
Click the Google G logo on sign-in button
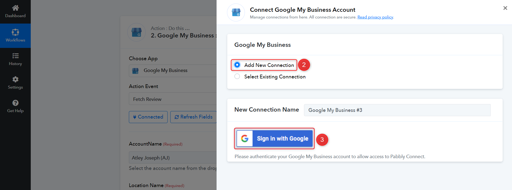pos(245,138)
